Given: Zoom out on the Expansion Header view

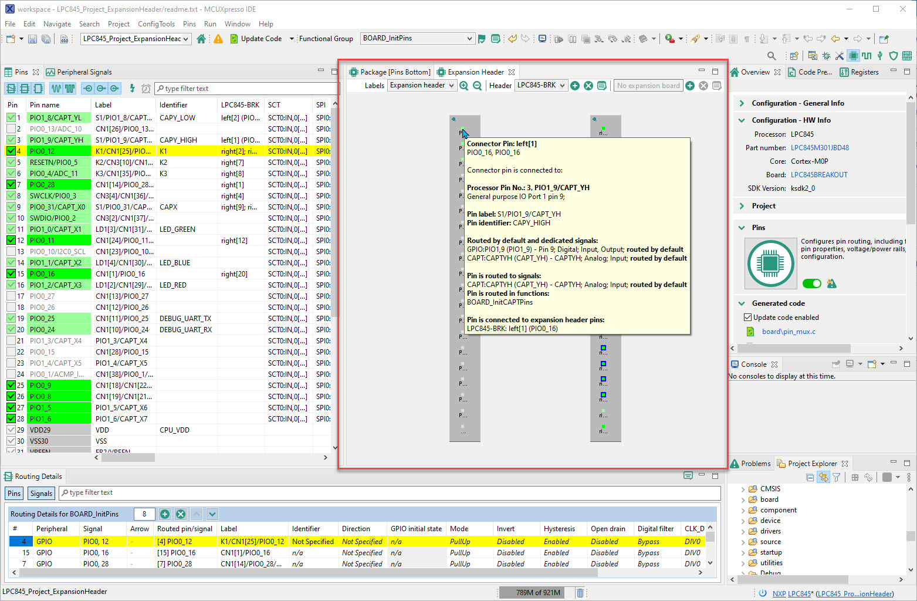Looking at the screenshot, I should click(x=478, y=86).
